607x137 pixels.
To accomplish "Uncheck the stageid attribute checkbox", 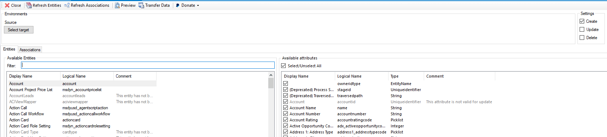I will 285,90.
